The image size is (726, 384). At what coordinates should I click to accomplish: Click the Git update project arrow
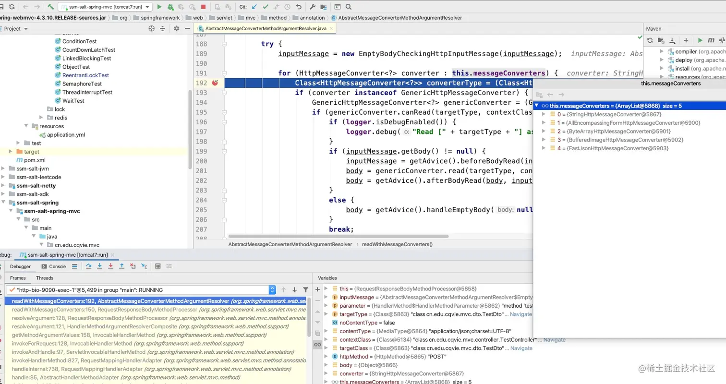[254, 7]
